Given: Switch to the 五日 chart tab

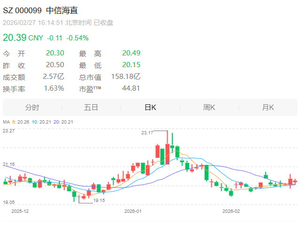Looking at the screenshot, I should click(91, 108).
